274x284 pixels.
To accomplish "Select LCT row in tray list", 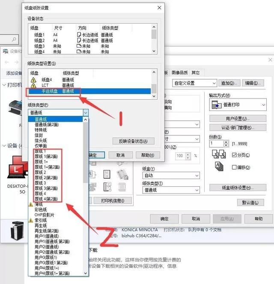I will click(89, 85).
